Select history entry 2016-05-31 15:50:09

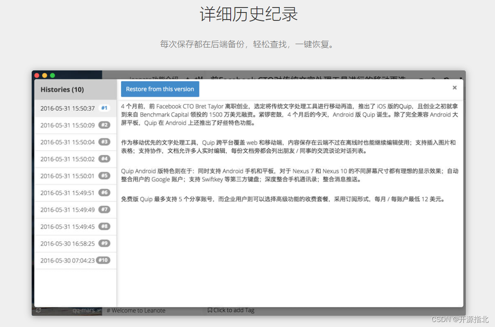pos(67,125)
